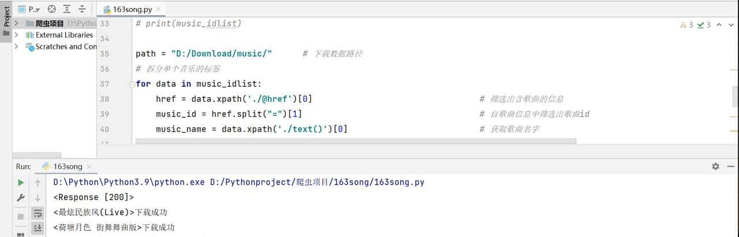Select the 爬虫项目 folder row
The height and width of the screenshot is (237, 739).
54,24
